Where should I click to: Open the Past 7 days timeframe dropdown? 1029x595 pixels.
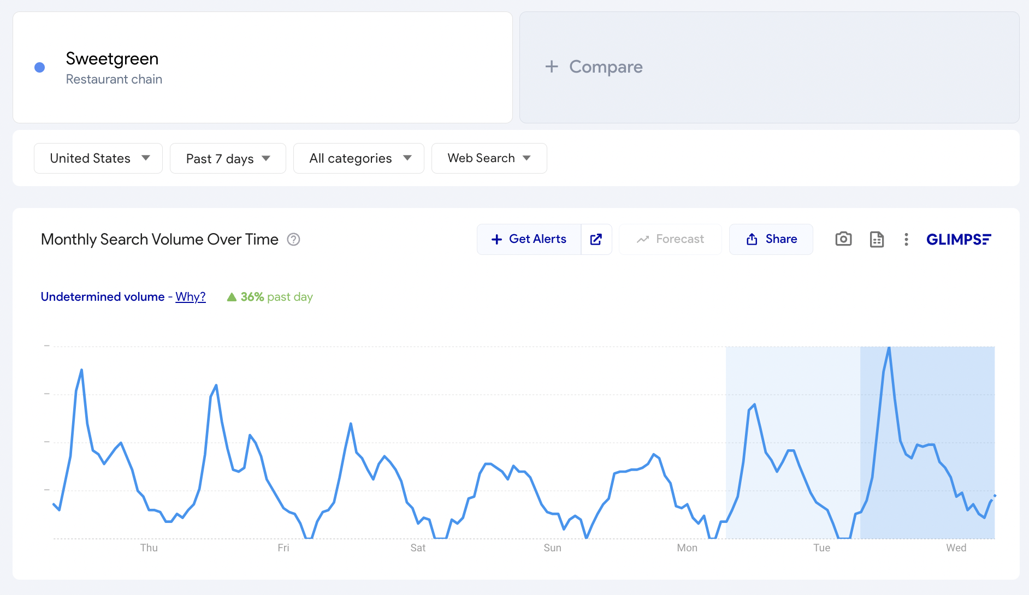pyautogui.click(x=228, y=158)
